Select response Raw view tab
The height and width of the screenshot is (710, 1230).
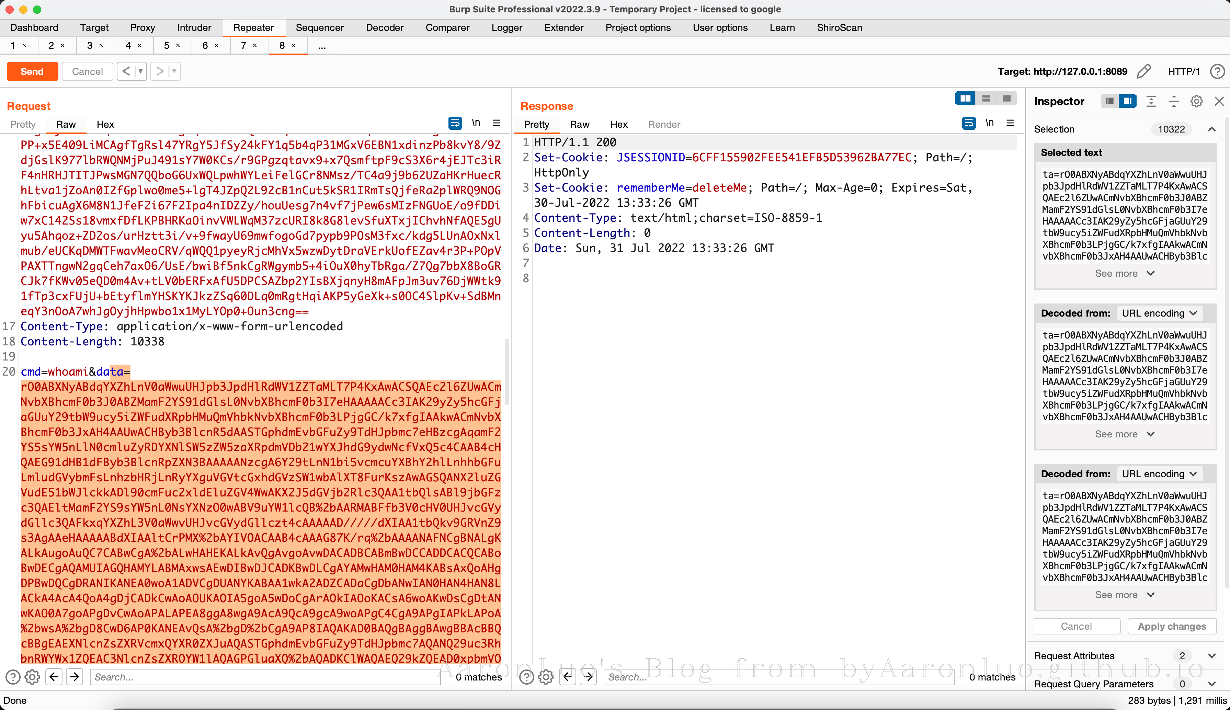click(579, 124)
